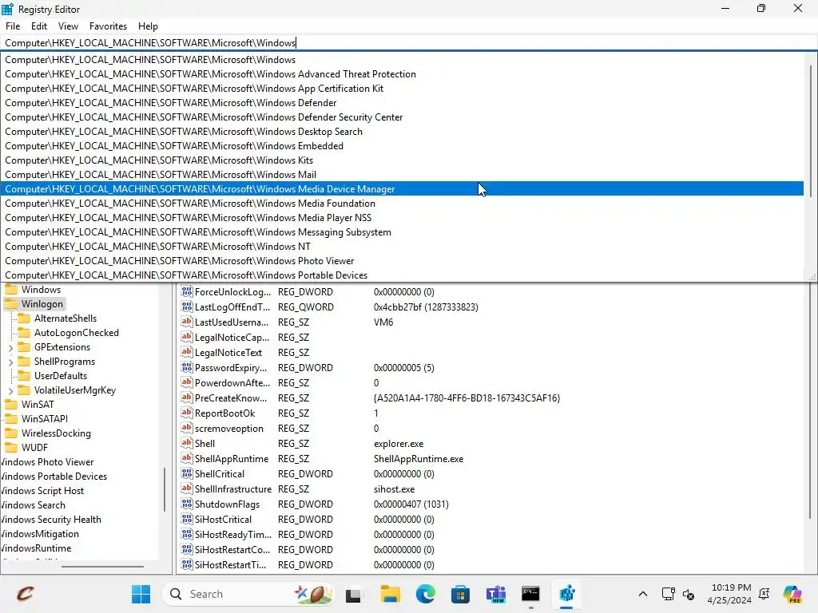The height and width of the screenshot is (613, 818).
Task: Click the sihost.exe data cell
Action: point(395,489)
